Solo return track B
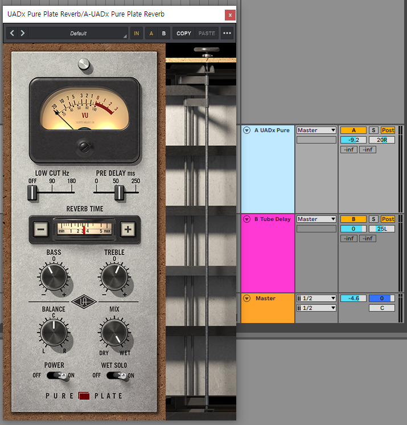 (373, 219)
